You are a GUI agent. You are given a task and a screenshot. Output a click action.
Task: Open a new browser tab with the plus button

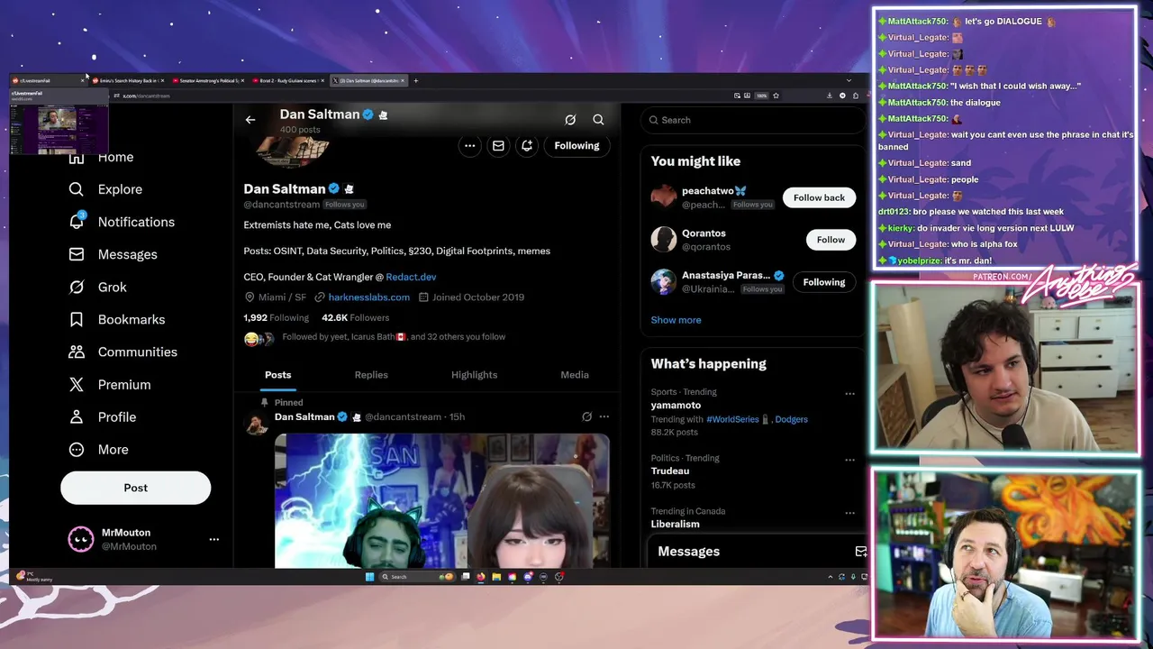click(x=415, y=80)
